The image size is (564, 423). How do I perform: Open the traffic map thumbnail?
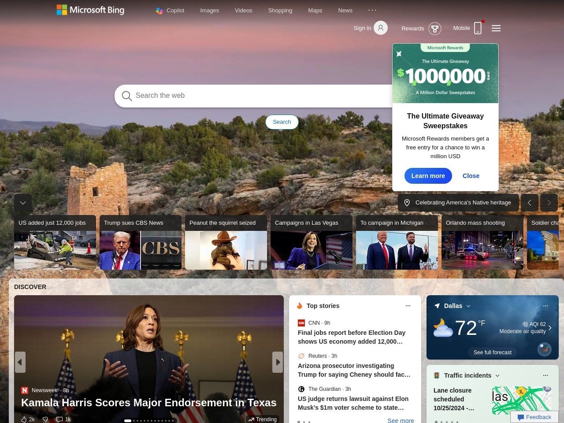tap(522, 400)
